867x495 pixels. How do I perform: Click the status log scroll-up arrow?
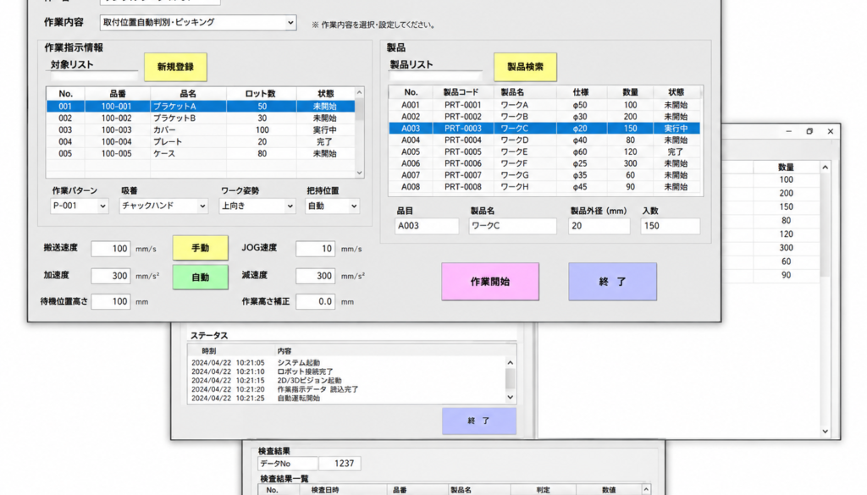coord(511,363)
